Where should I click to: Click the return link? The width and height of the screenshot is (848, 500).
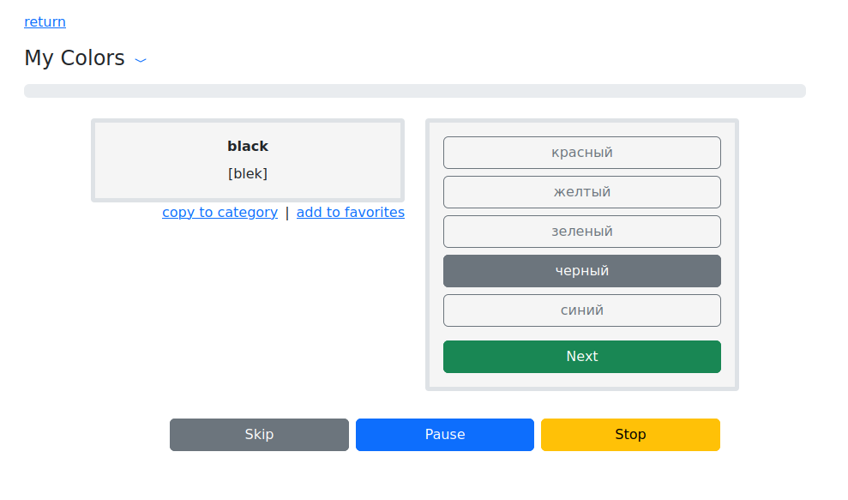(x=45, y=21)
